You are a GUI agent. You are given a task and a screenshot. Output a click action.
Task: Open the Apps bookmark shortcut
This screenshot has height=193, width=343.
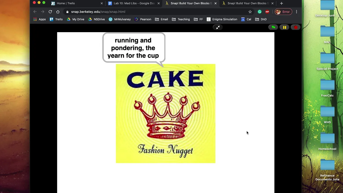[x=39, y=19]
